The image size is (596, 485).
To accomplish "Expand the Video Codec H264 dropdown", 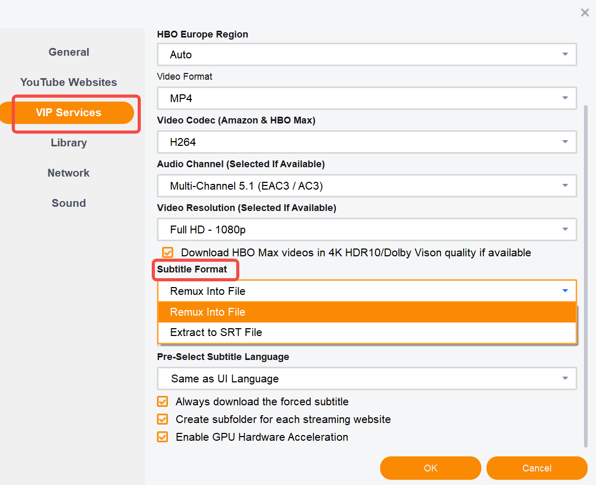I will click(x=367, y=142).
